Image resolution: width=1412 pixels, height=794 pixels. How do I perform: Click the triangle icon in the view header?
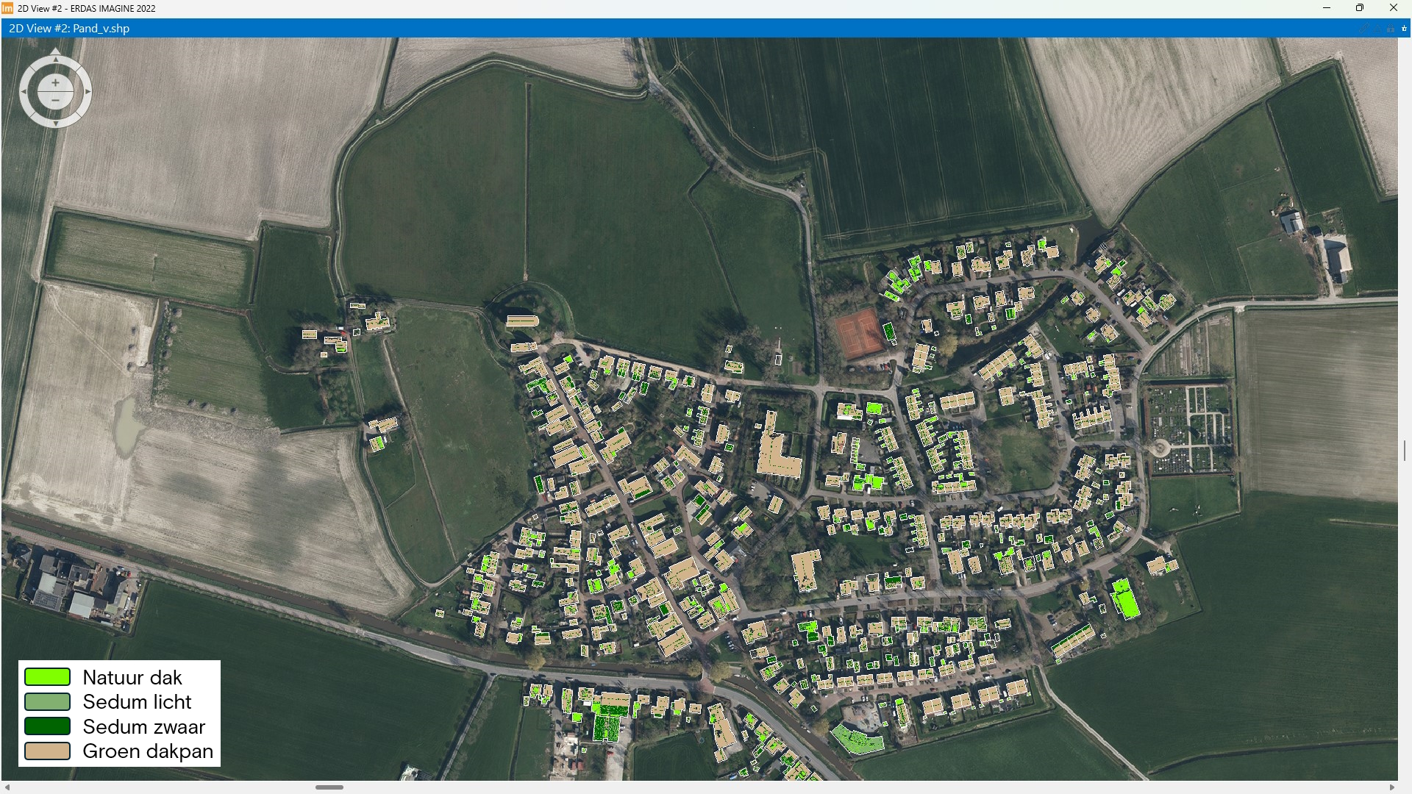pos(1377,29)
